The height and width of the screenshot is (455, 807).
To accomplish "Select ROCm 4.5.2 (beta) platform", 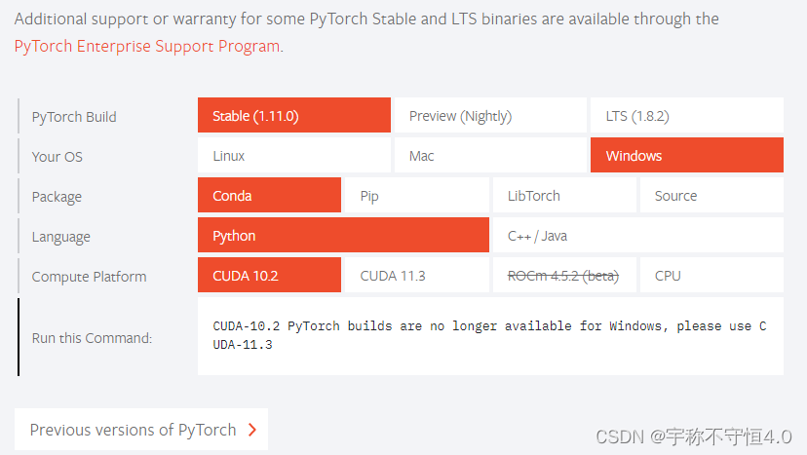I will pos(563,276).
